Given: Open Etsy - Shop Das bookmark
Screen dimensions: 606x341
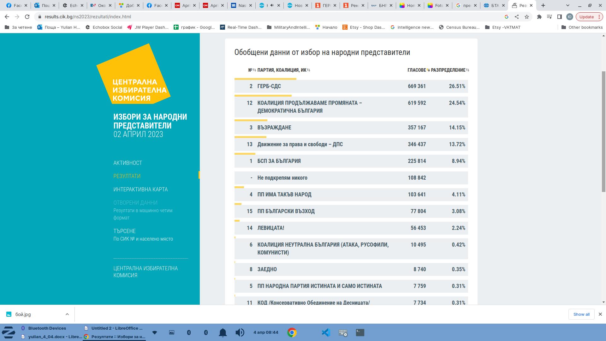Looking at the screenshot, I should [x=364, y=27].
